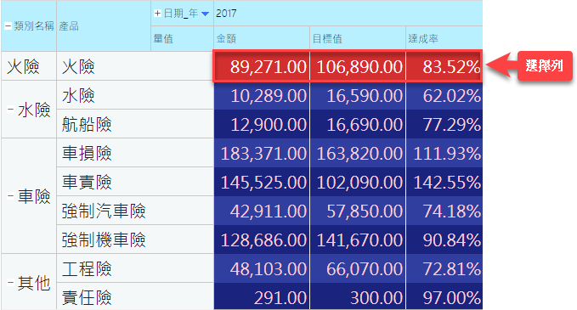Select the 量值 header cell
This screenshot has width=577, height=310.
182,38
